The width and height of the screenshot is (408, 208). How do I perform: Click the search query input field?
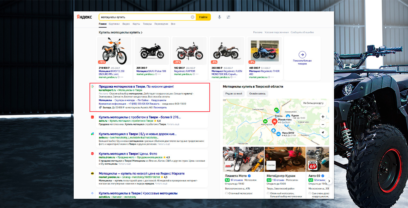(x=145, y=17)
